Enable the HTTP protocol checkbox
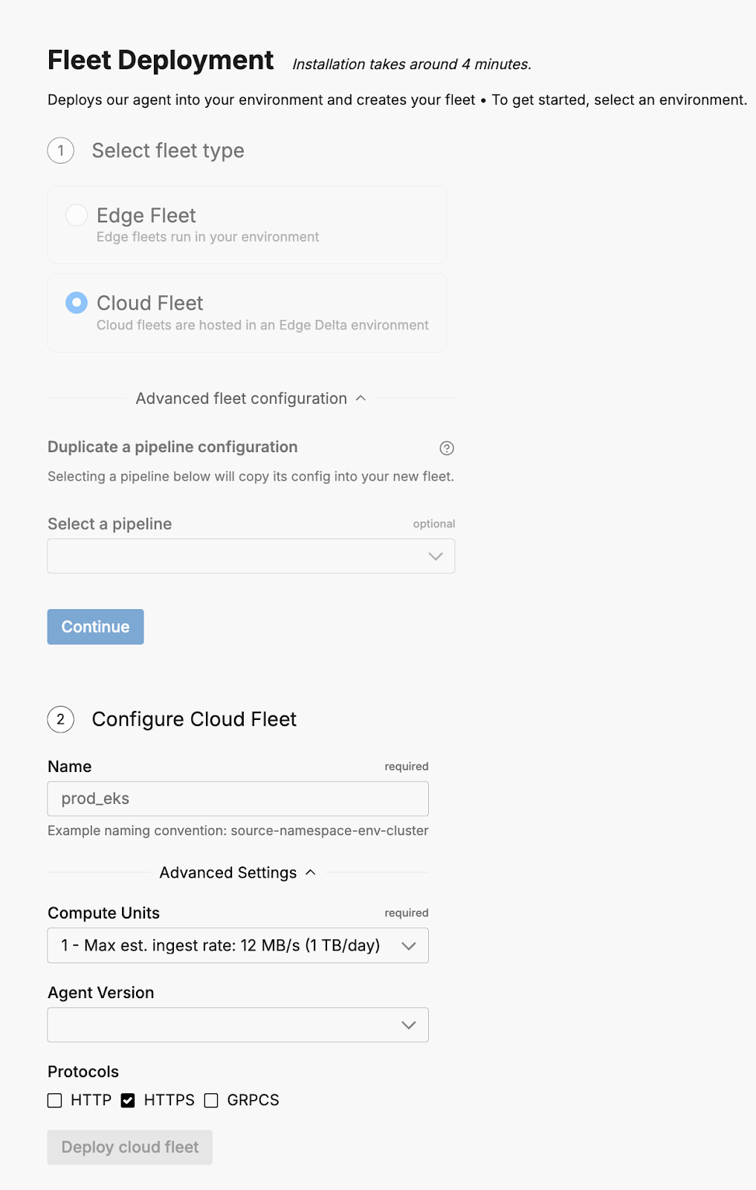 (55, 1101)
